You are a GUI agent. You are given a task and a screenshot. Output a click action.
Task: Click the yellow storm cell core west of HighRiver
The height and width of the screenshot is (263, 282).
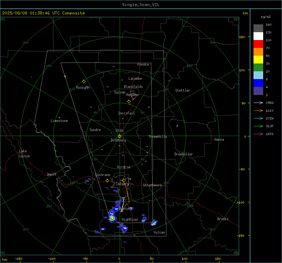click(x=112, y=218)
